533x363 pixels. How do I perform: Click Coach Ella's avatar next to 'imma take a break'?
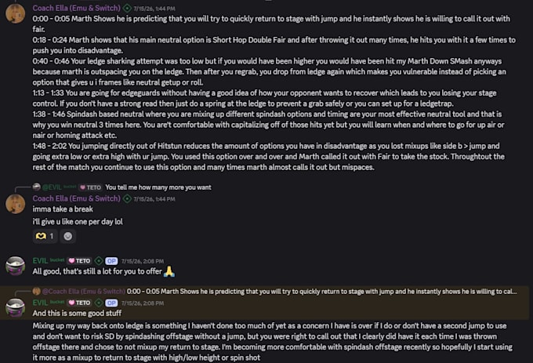click(x=16, y=204)
